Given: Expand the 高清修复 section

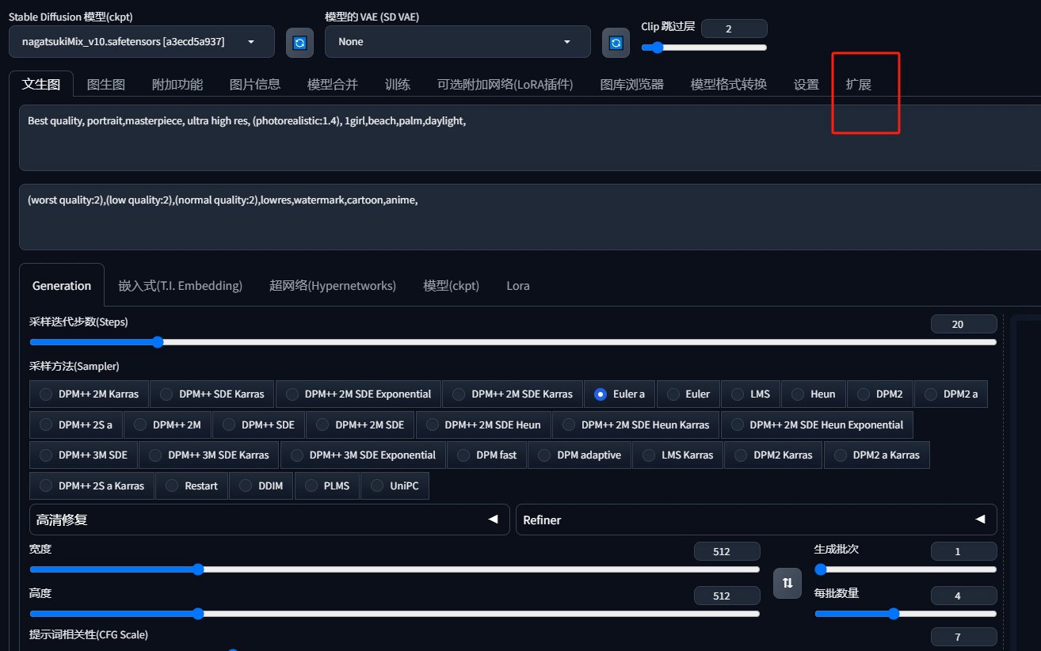Looking at the screenshot, I should 269,520.
